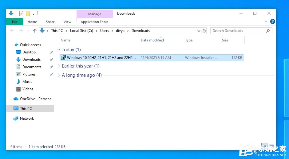Expand the chevron after This PC in path
This screenshot has height=159, width=289.
coord(66,31)
